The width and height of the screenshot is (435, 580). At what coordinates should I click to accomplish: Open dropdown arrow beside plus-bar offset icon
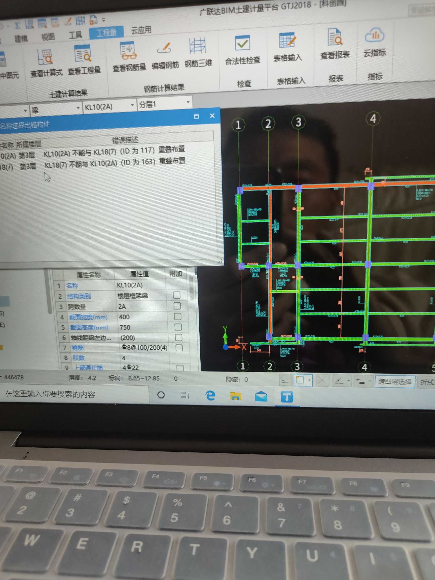point(370,381)
